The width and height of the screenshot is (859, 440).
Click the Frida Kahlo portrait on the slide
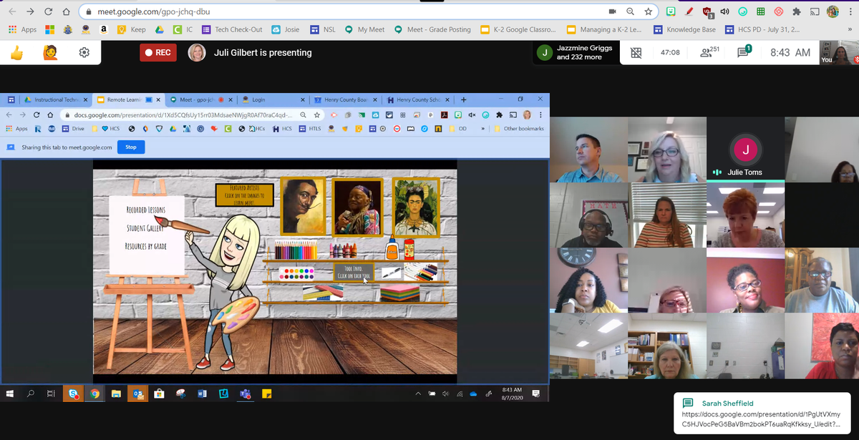click(416, 206)
